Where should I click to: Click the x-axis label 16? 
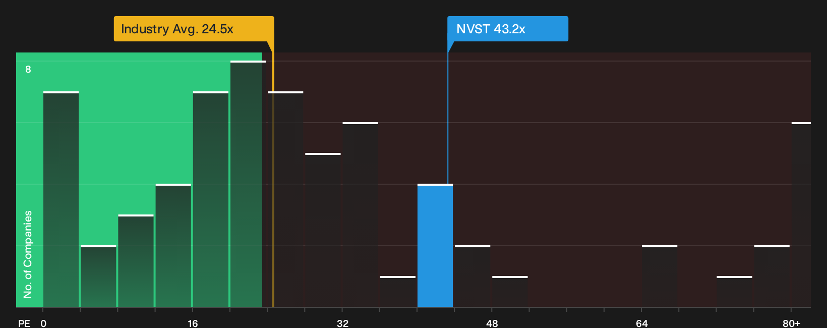[193, 323]
